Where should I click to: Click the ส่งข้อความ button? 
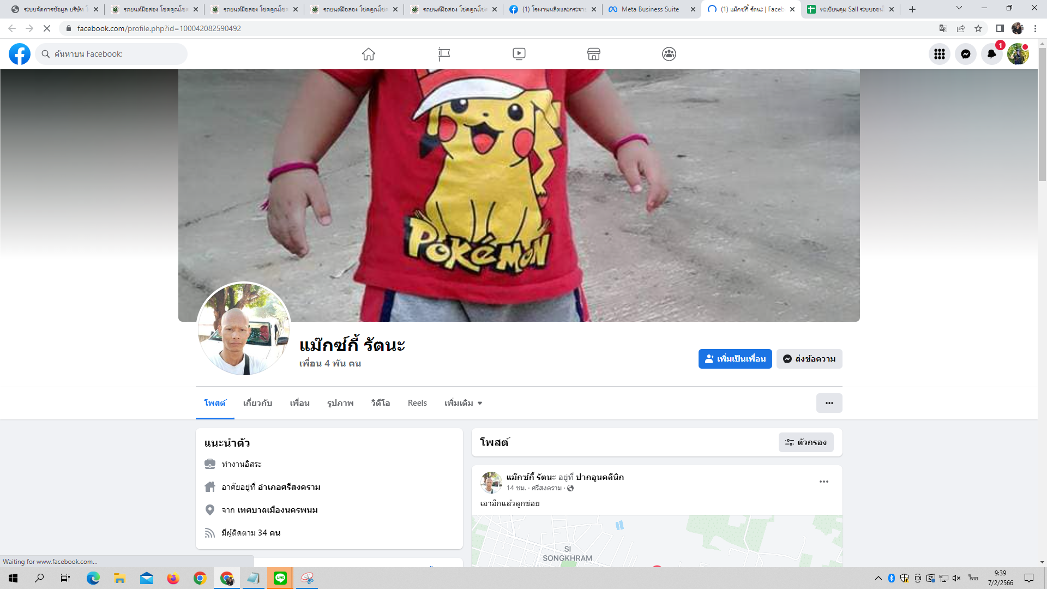pos(809,359)
